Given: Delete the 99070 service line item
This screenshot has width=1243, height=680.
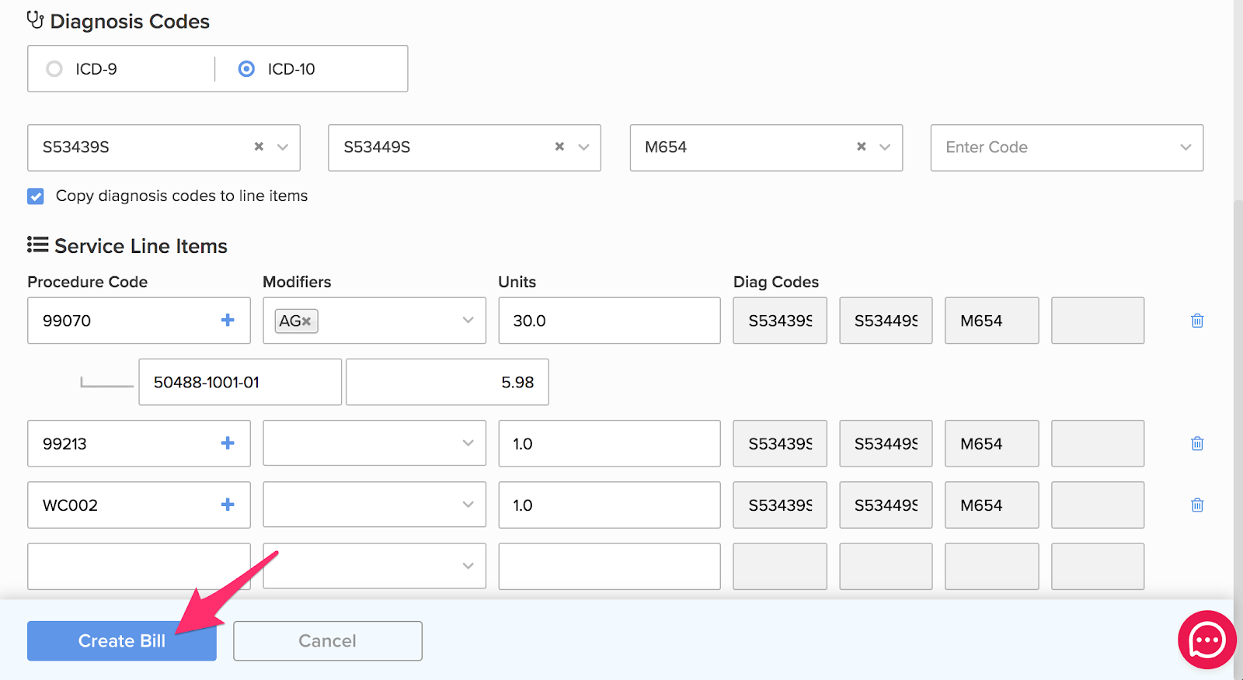Looking at the screenshot, I should (x=1197, y=321).
